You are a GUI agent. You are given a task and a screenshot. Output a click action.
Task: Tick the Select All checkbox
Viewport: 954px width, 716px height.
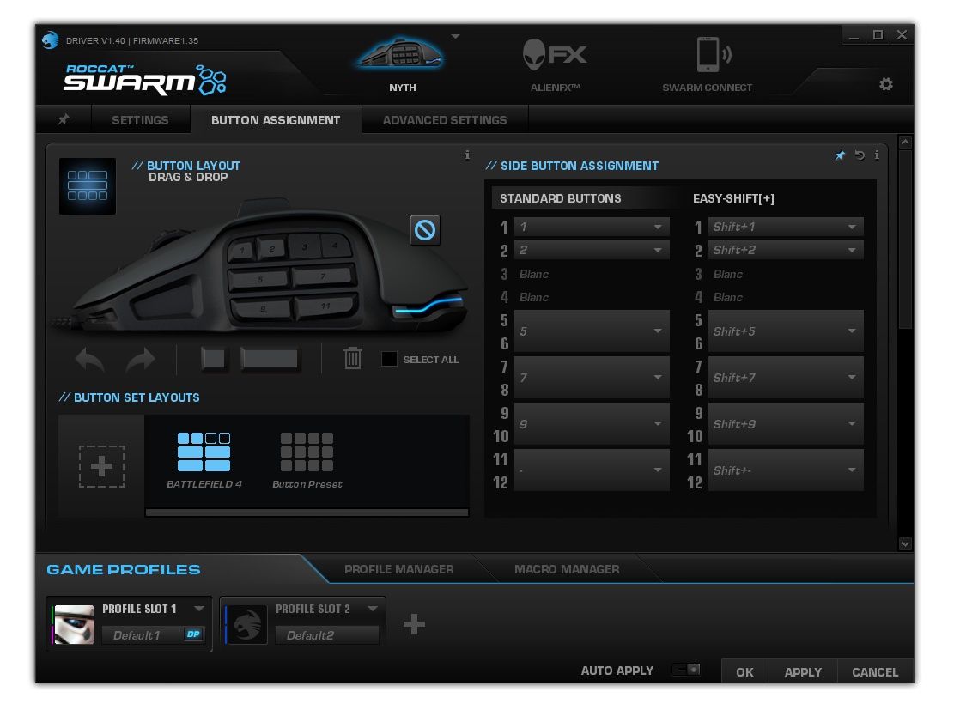[389, 359]
